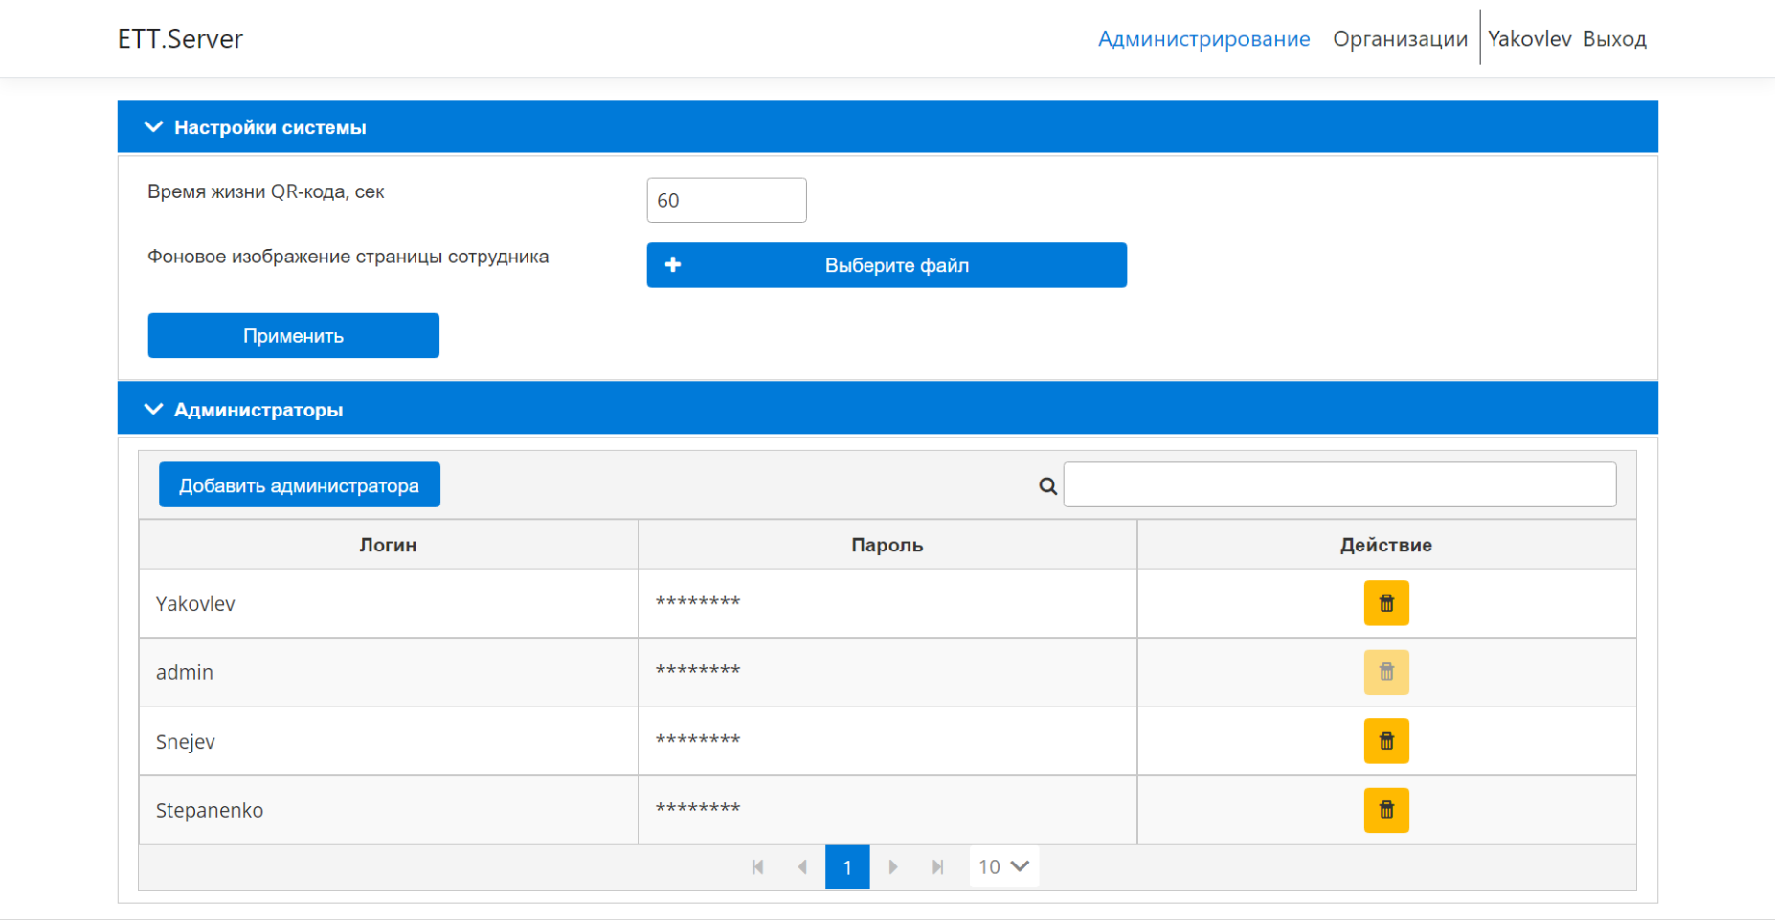
Task: Click the Применить button
Action: pyautogui.click(x=294, y=336)
